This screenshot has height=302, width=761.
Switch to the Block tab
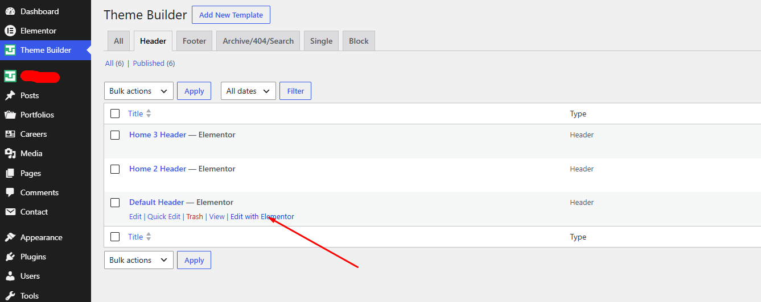click(359, 41)
